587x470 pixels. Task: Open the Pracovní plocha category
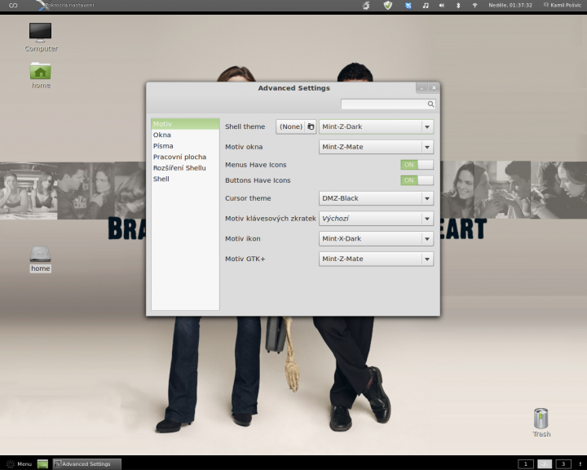[185, 157]
